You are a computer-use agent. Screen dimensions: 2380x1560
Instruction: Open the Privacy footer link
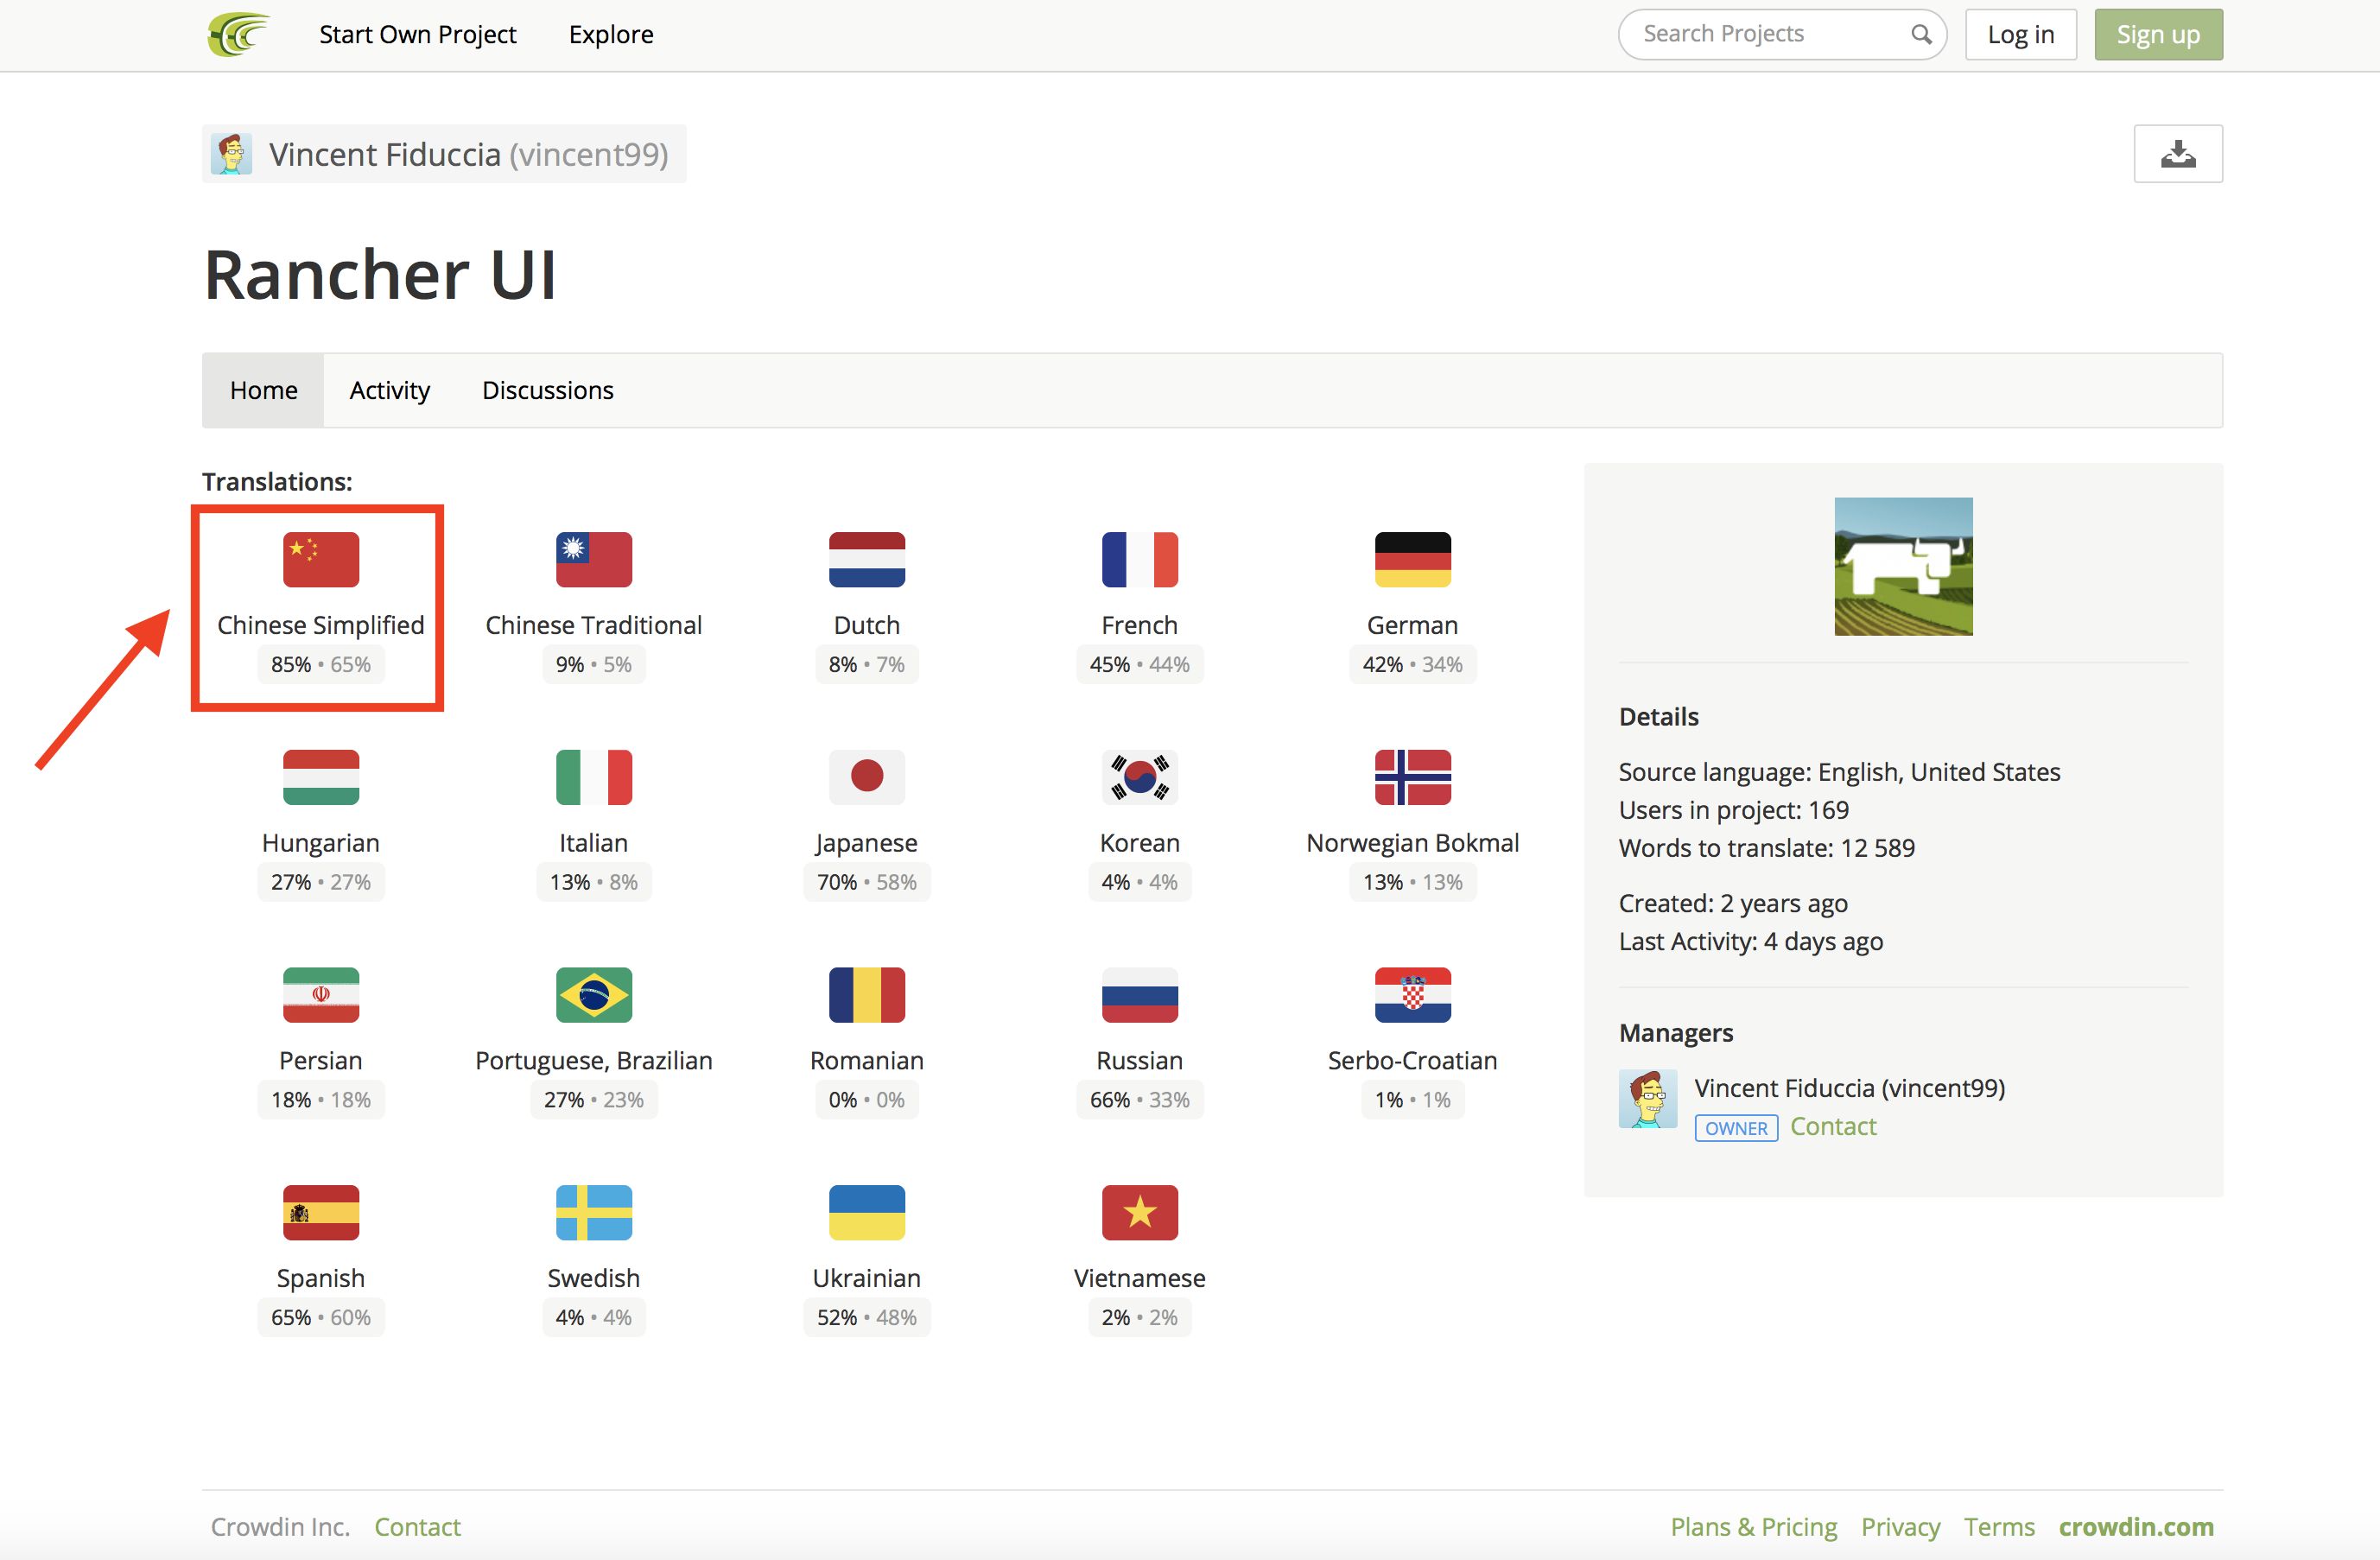point(1900,1526)
